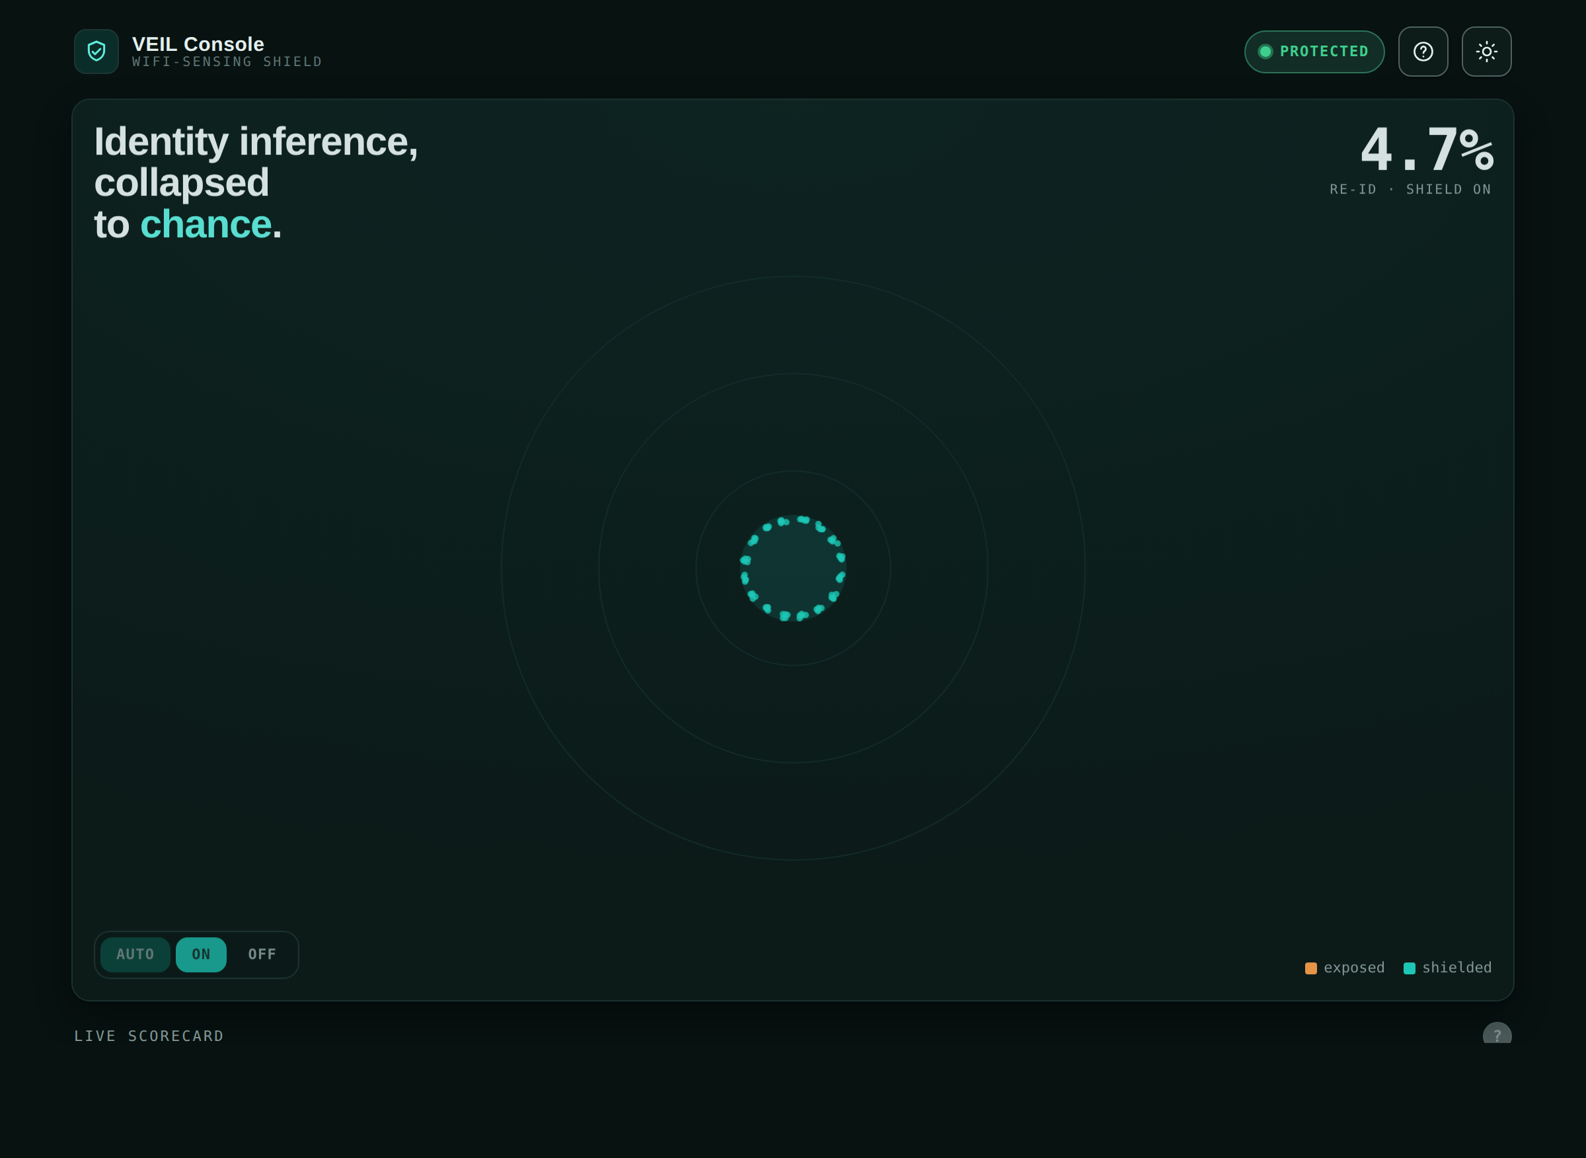
Task: Click the shielded cluster at radar center
Action: 792,568
